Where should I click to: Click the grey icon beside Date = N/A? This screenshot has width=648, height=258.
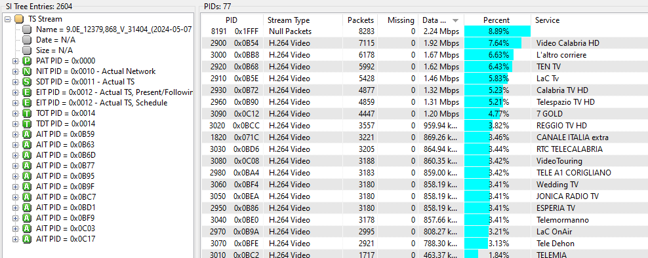coord(27,40)
